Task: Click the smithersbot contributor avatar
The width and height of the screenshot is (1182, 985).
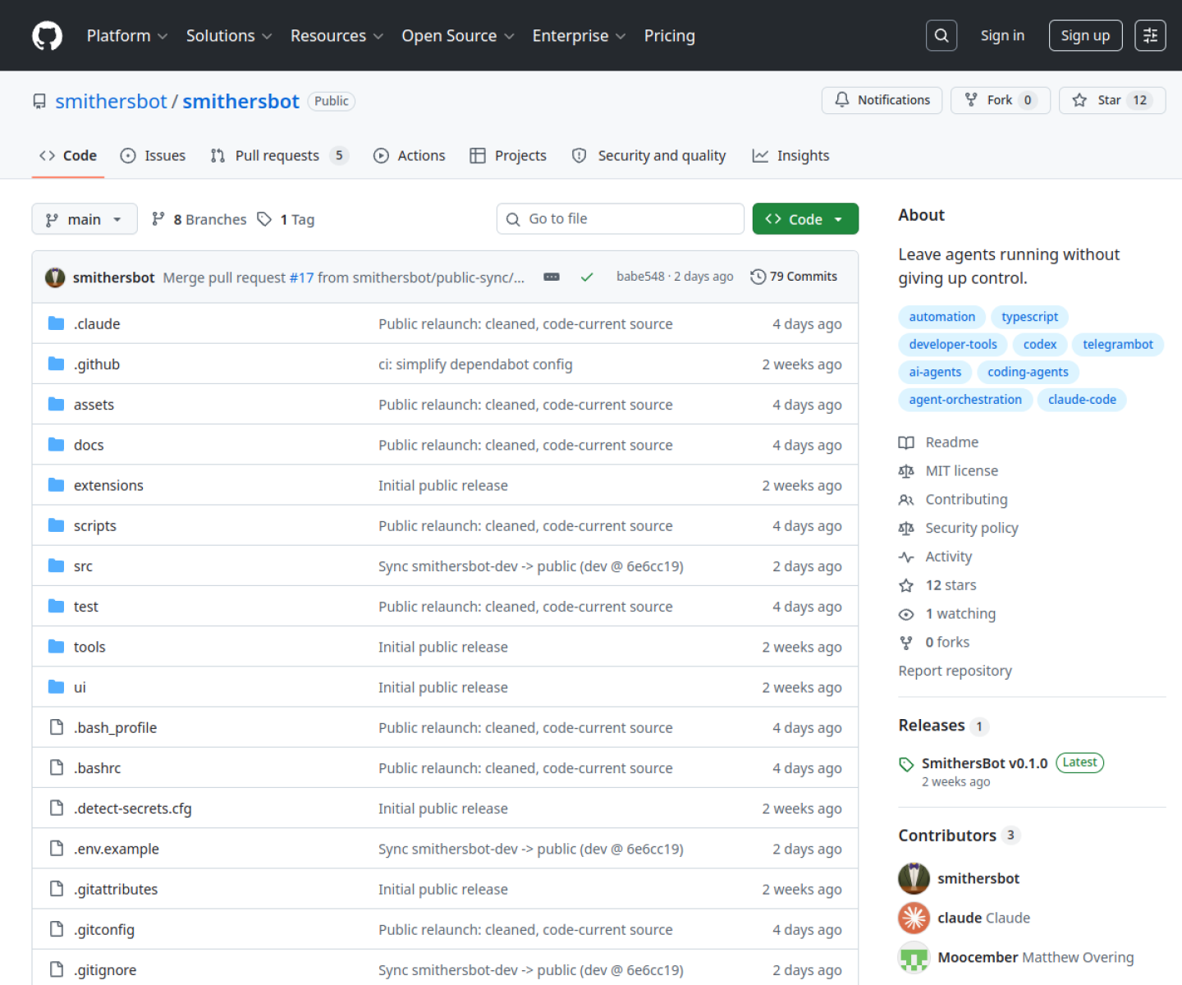Action: click(x=914, y=878)
